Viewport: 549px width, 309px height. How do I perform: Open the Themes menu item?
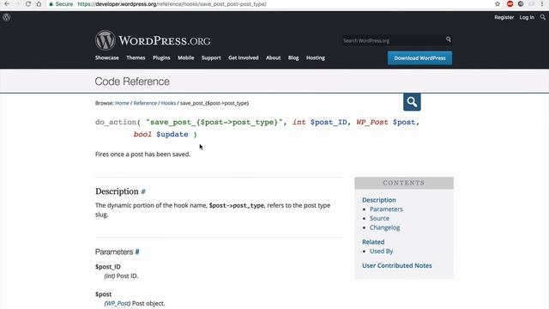136,58
